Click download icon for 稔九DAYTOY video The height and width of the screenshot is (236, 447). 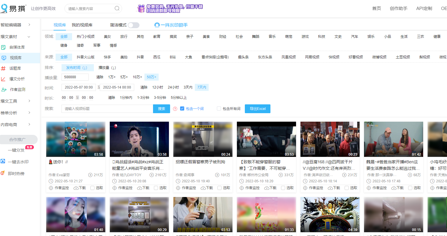point(139,188)
